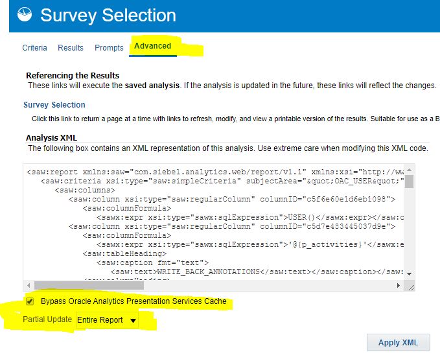The width and height of the screenshot is (440, 359).
Task: Follow the Survey Selection link
Action: point(54,104)
